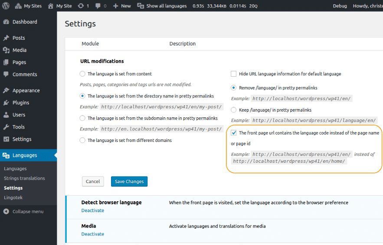Screen dimensions: 383x245
Task: Select 'The language is set from content' radio
Action: pos(82,74)
